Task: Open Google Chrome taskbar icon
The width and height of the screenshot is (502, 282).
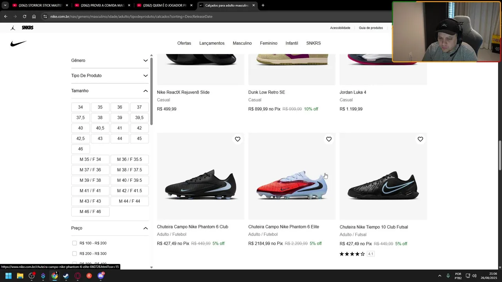Action: pyautogui.click(x=55, y=276)
